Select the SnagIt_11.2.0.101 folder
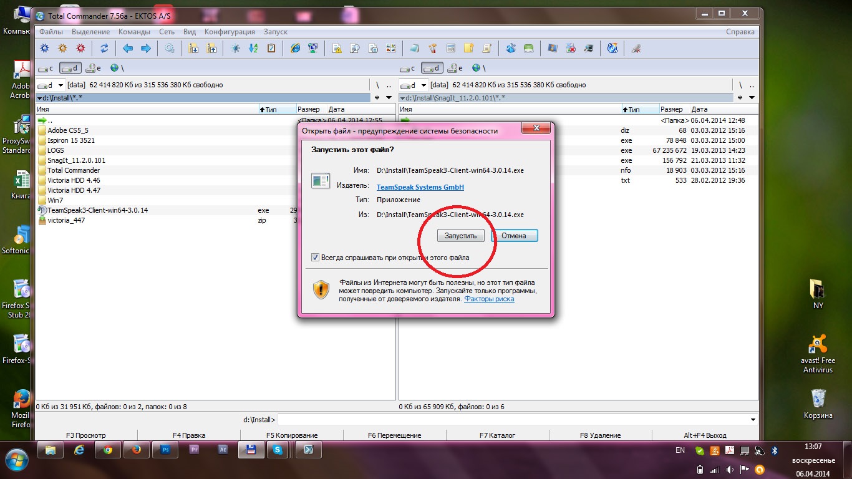This screenshot has height=479, width=852. pyautogui.click(x=76, y=160)
